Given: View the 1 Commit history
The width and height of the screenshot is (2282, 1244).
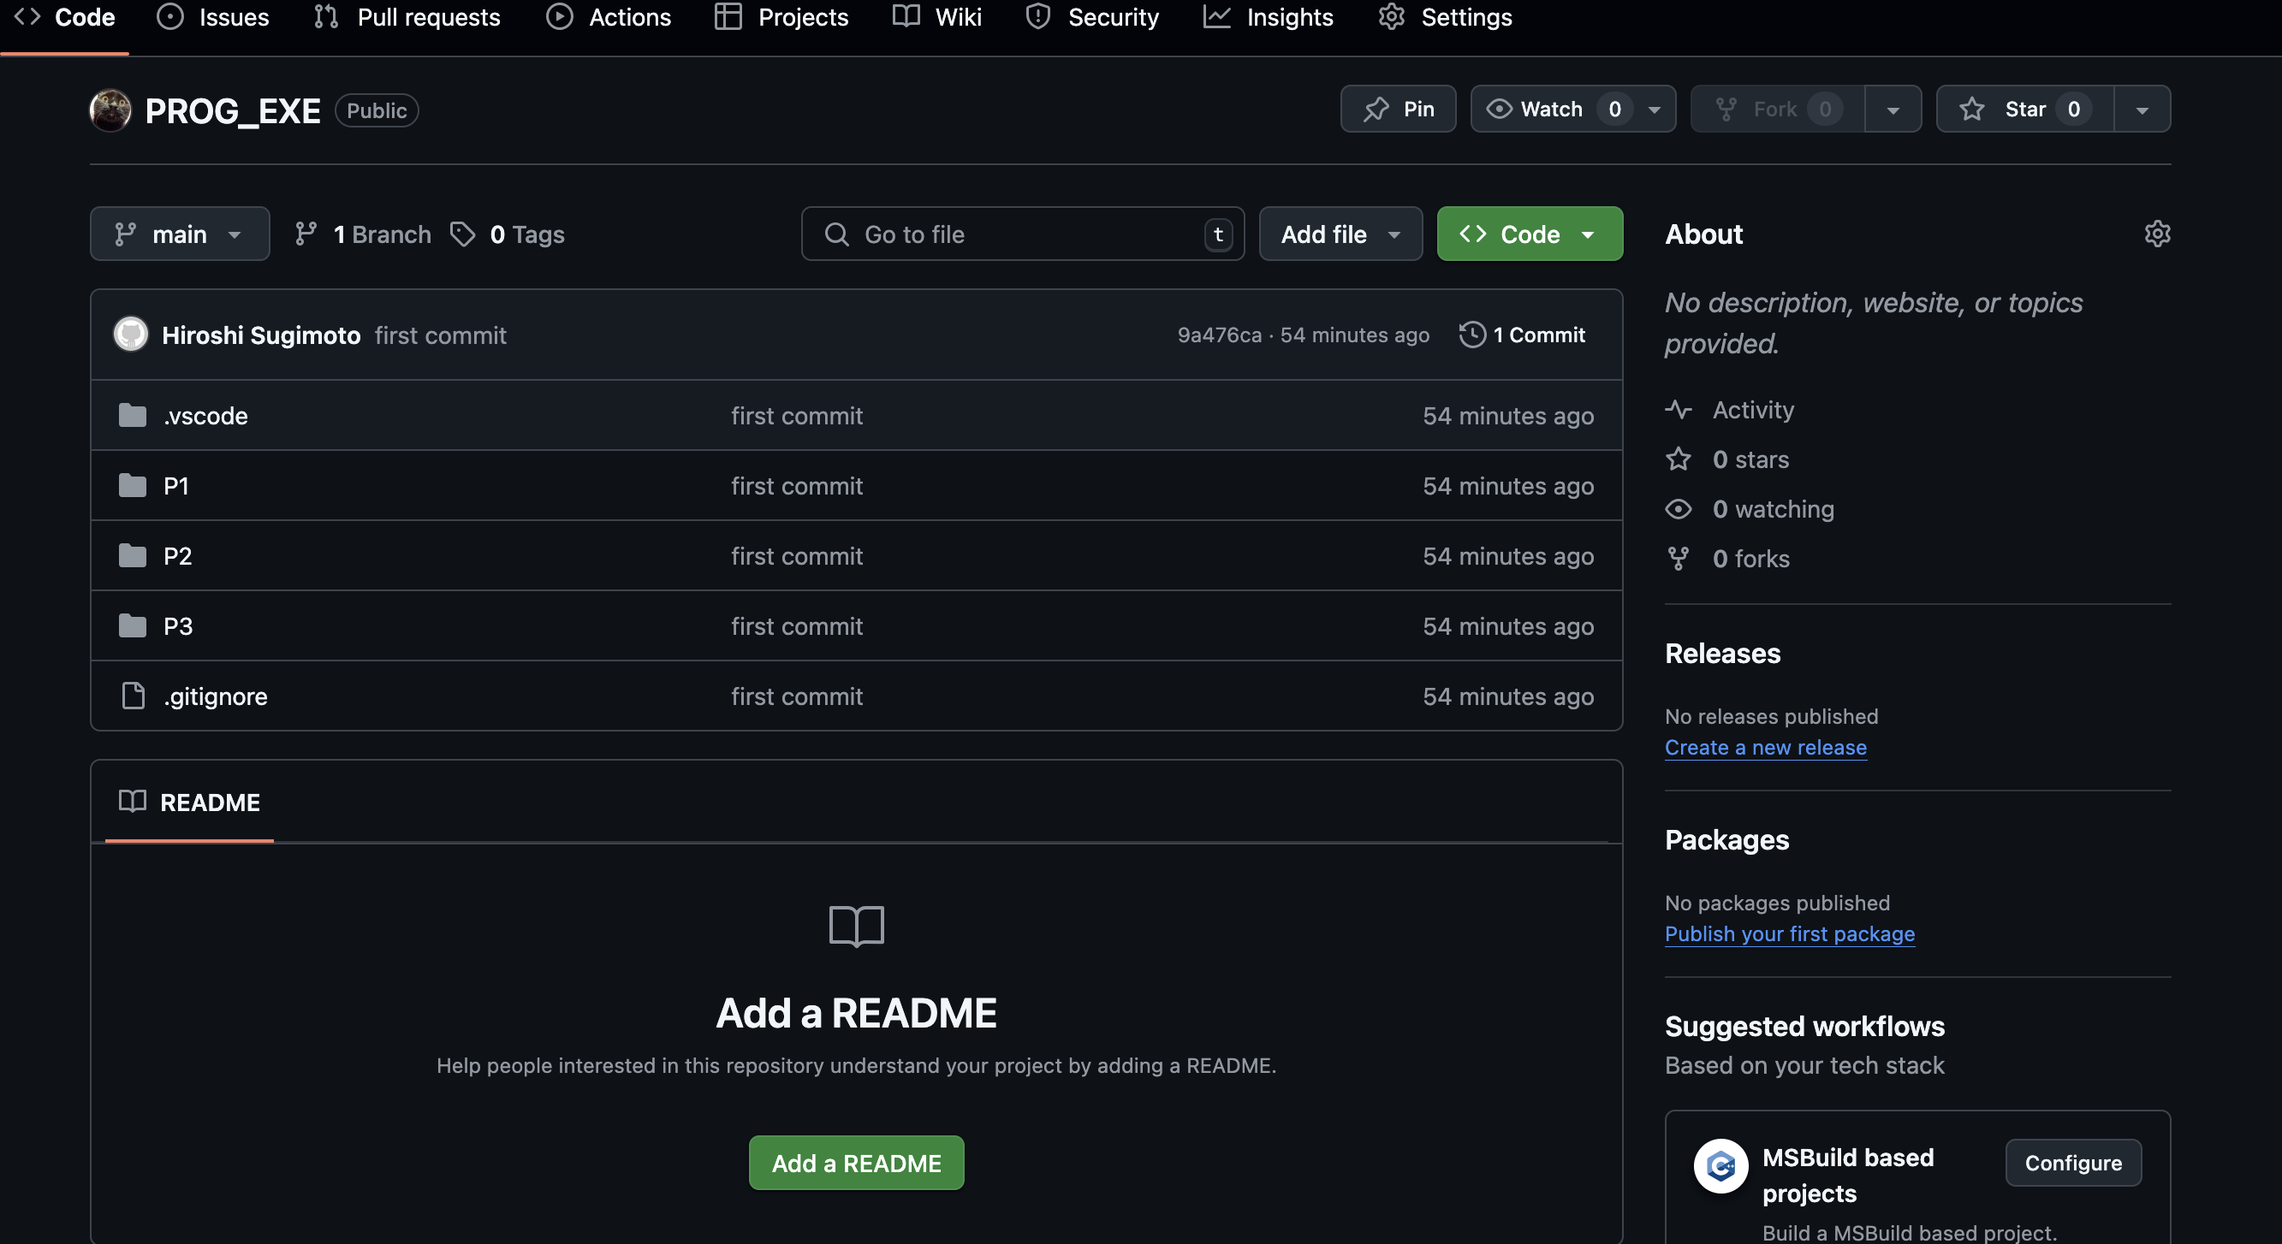Looking at the screenshot, I should [x=1522, y=335].
